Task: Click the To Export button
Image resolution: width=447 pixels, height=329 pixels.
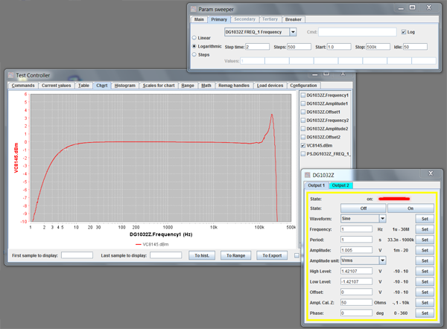Action: [x=272, y=255]
